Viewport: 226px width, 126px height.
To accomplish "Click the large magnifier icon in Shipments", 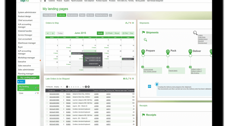I will point(195,33).
